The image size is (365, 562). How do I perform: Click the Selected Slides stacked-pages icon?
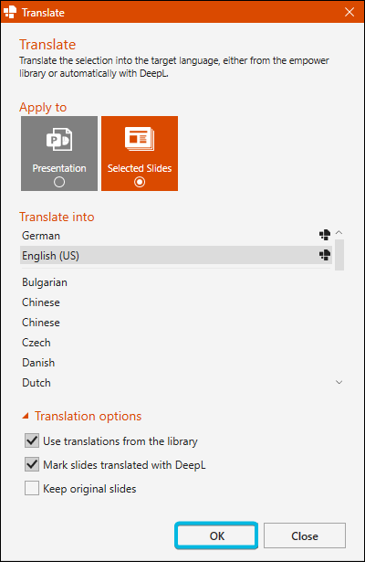pos(140,139)
